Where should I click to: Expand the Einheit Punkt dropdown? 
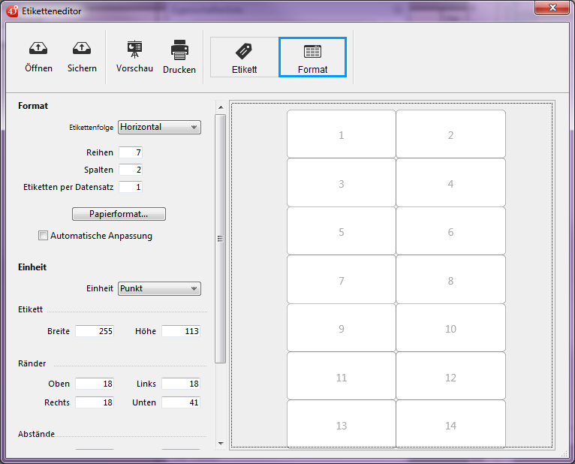pyautogui.click(x=159, y=288)
